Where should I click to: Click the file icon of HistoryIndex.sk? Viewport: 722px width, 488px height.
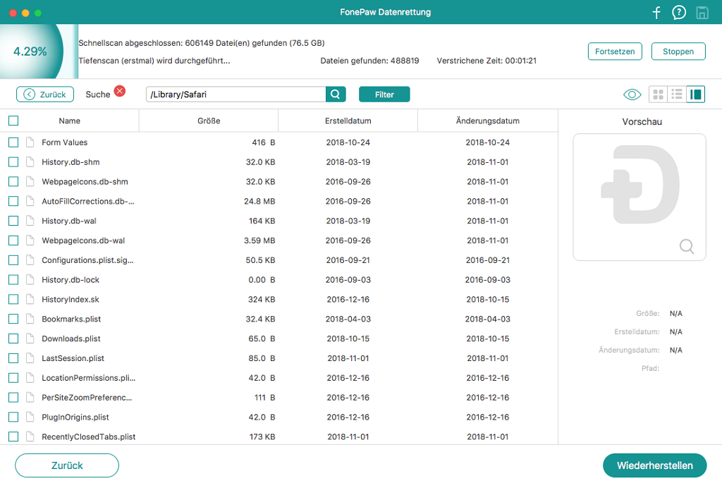30,299
